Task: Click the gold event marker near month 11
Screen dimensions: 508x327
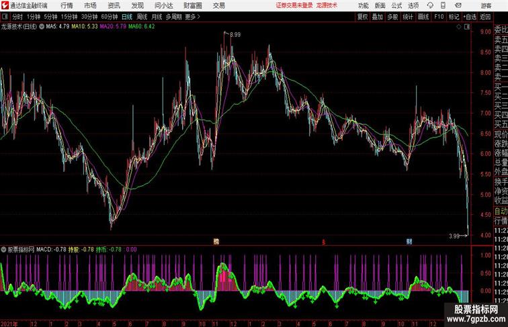Action: point(216,241)
